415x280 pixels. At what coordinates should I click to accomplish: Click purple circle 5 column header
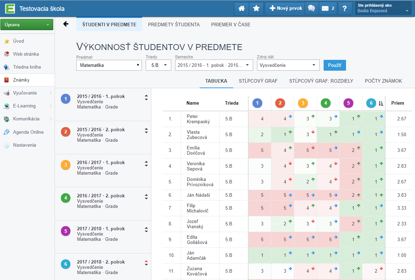tap(348, 103)
